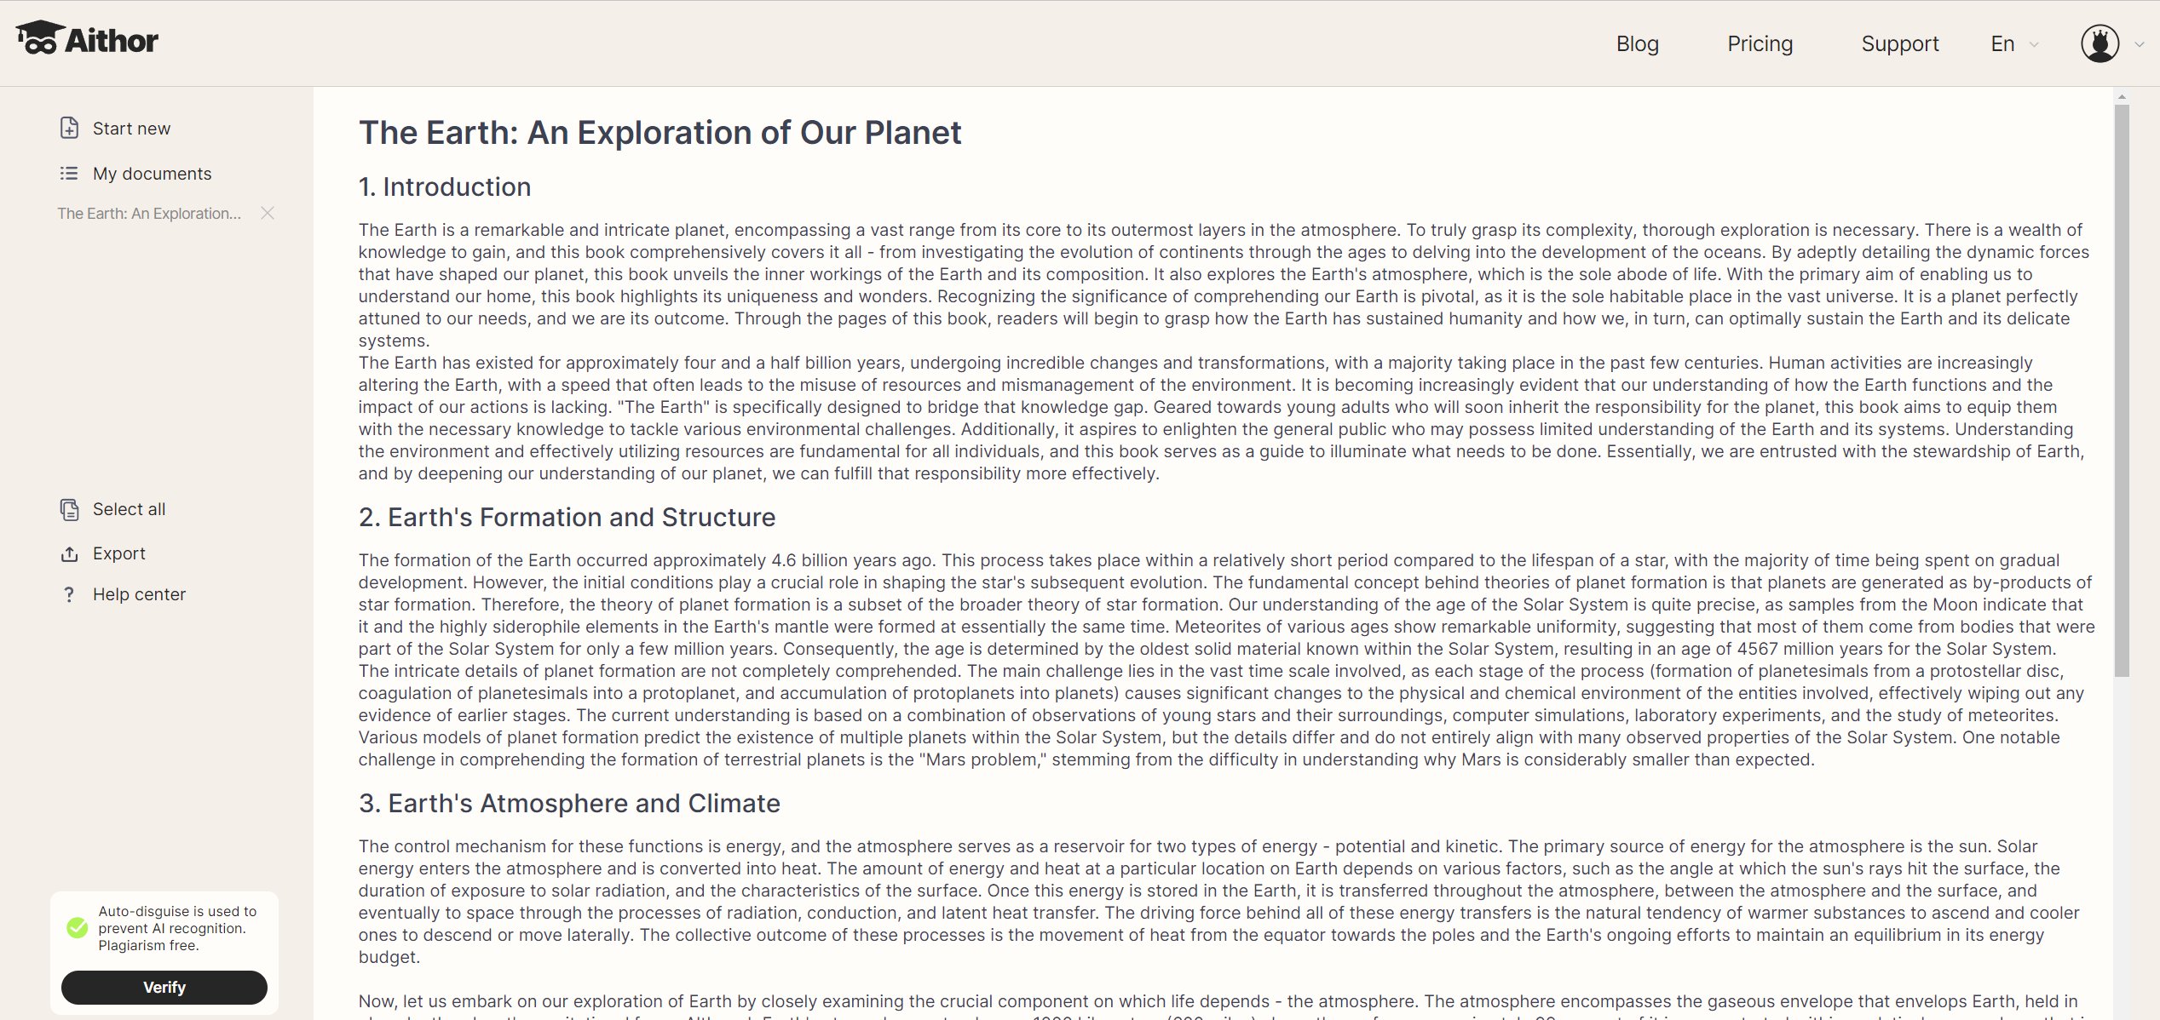This screenshot has height=1020, width=2160.
Task: Go to the Pricing page
Action: pos(1760,43)
